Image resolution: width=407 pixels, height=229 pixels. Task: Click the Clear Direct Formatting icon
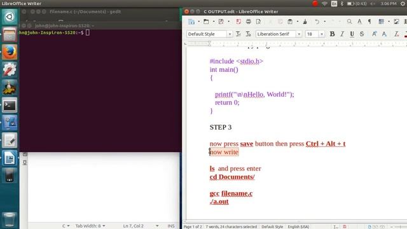pos(396,34)
